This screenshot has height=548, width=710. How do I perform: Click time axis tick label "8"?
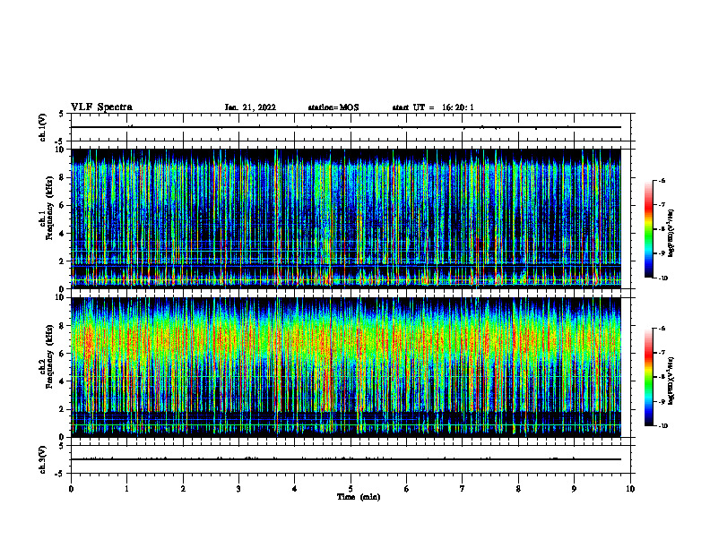[x=518, y=489]
